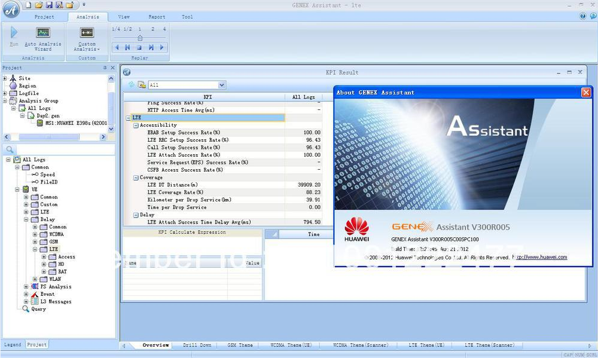
Task: Select the Run analysis icon
Action: 13,33
